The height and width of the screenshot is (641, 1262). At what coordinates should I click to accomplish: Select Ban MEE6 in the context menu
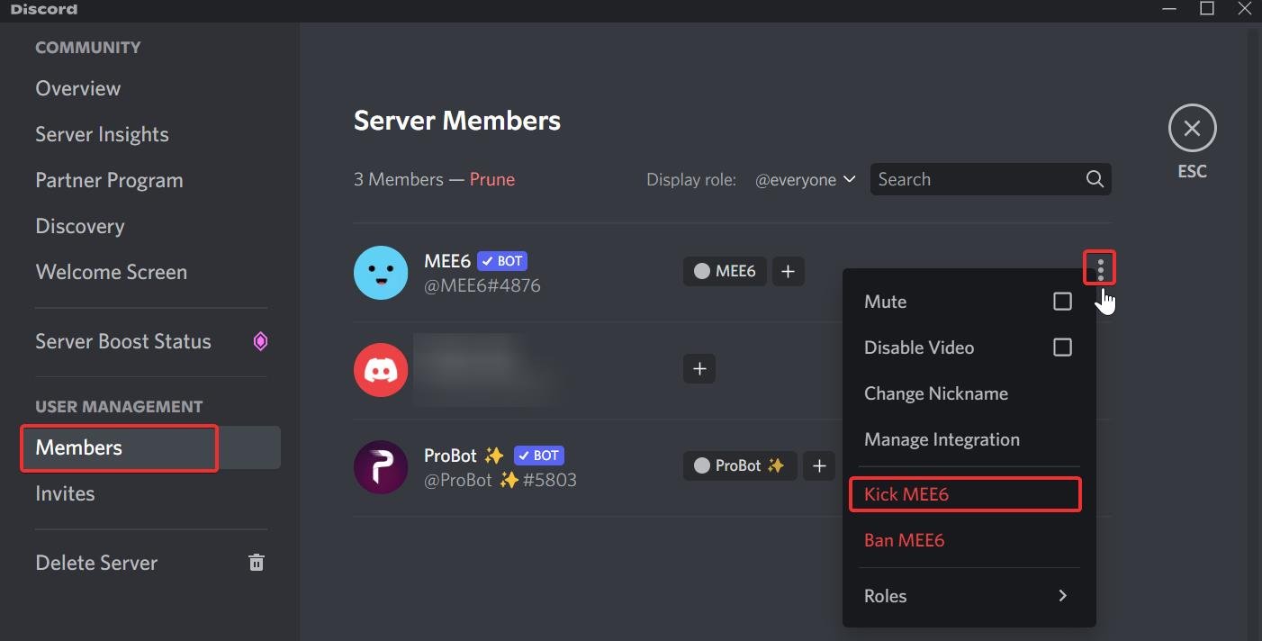[969, 540]
